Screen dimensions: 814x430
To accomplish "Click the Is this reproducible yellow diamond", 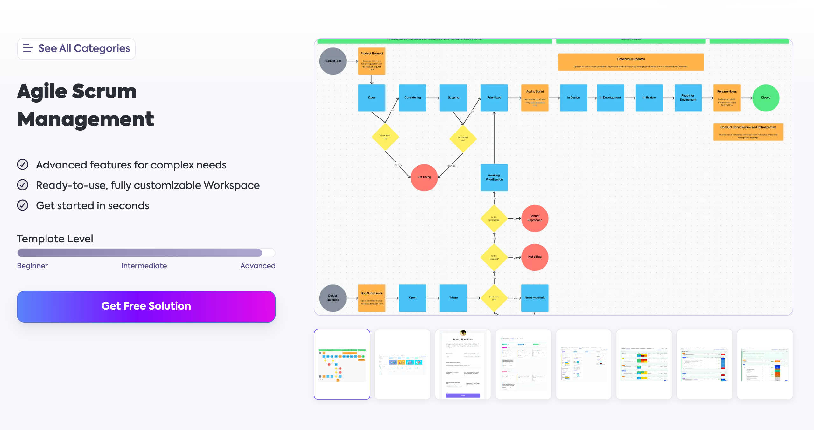I will (494, 219).
